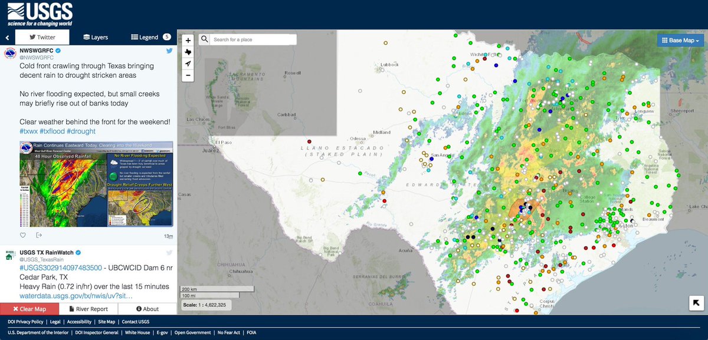
Task: Open the @USGS_TexasRain handle
Action: (42, 259)
